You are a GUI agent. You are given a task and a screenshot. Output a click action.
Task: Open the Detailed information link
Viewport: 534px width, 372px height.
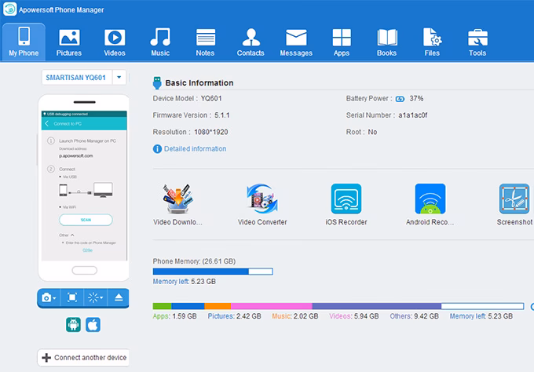point(195,149)
